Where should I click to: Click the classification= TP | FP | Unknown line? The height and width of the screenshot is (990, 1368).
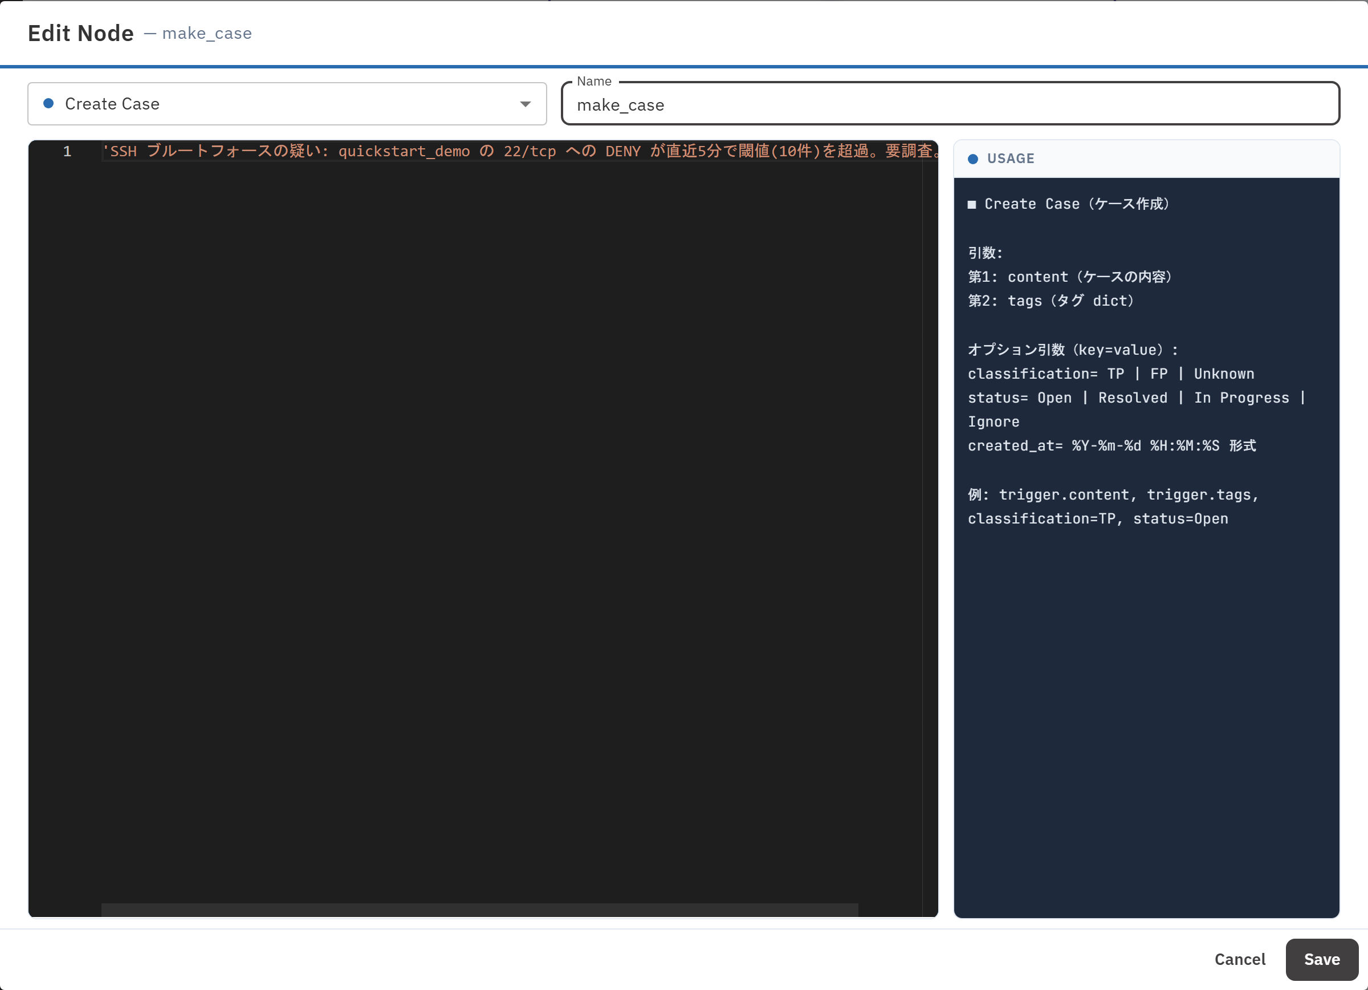(x=1110, y=374)
